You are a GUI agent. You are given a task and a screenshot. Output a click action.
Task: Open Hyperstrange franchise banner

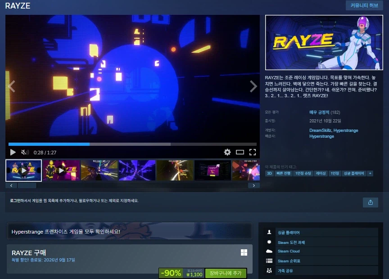pyautogui.click(x=130, y=231)
